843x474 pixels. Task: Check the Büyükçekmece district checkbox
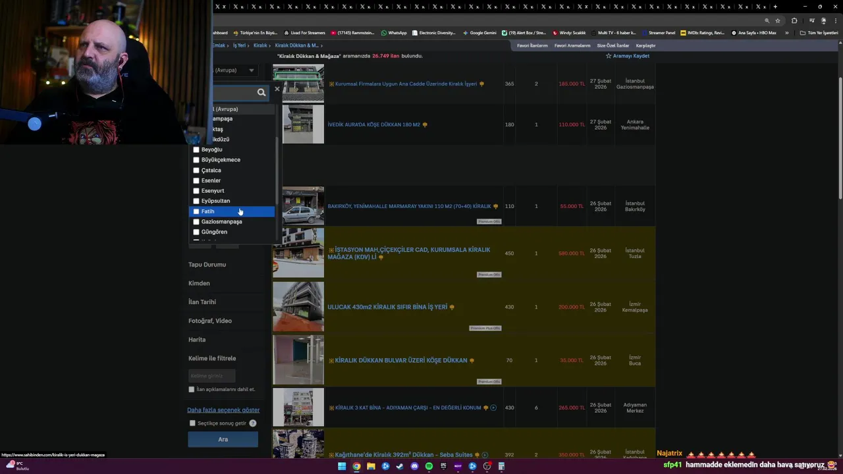196,160
